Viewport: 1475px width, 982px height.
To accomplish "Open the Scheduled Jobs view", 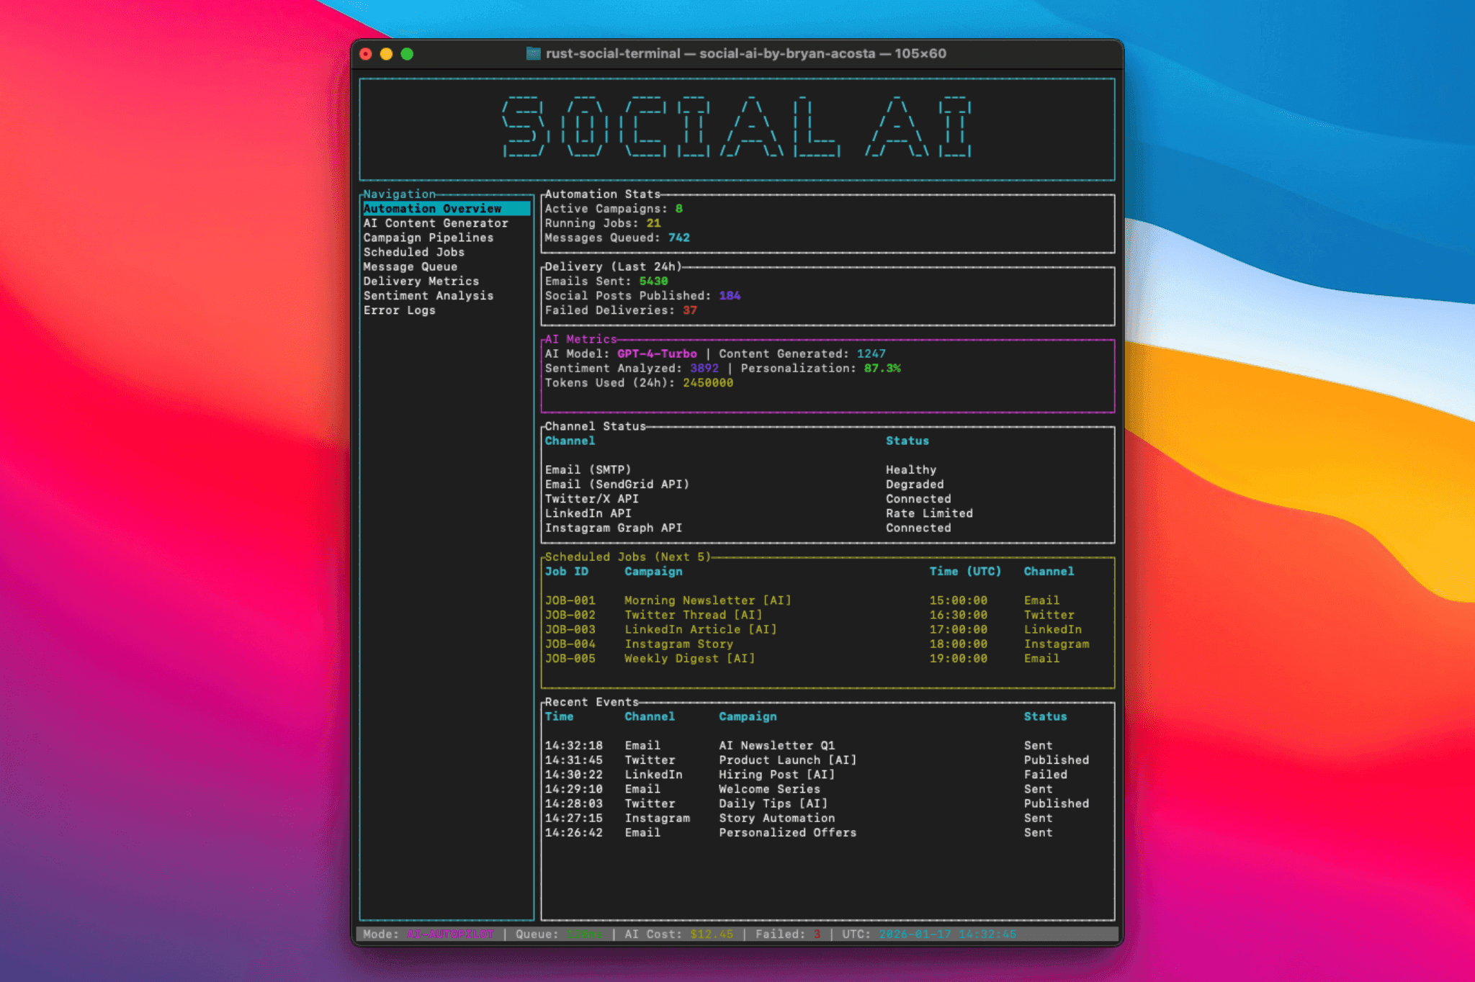I will 413,252.
